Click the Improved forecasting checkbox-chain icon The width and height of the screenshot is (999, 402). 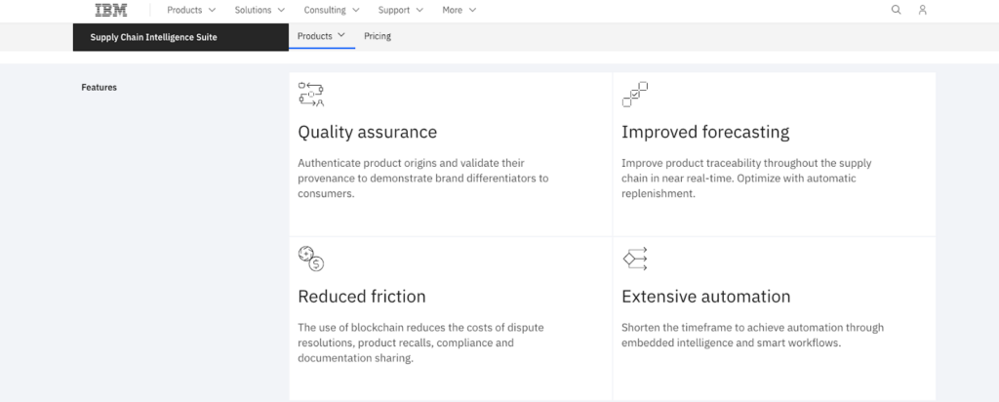[x=634, y=95]
